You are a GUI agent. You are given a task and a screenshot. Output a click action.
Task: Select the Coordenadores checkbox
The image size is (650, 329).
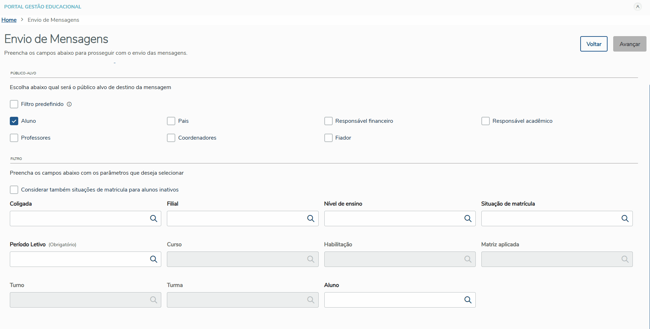(171, 138)
